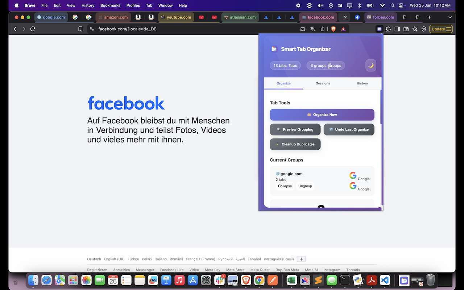The width and height of the screenshot is (464, 290).
Task: Click the google.com tab group label
Action: (x=51, y=17)
